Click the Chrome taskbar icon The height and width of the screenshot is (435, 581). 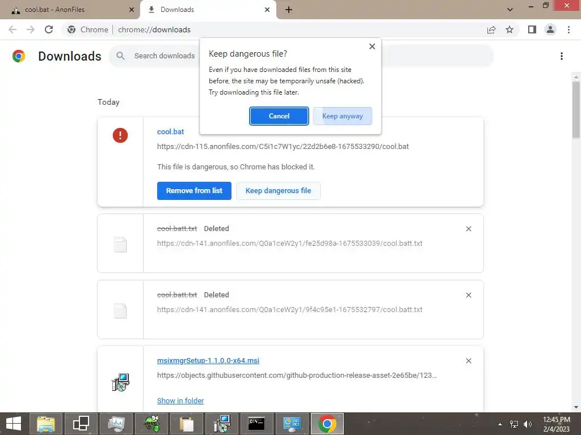(x=327, y=424)
